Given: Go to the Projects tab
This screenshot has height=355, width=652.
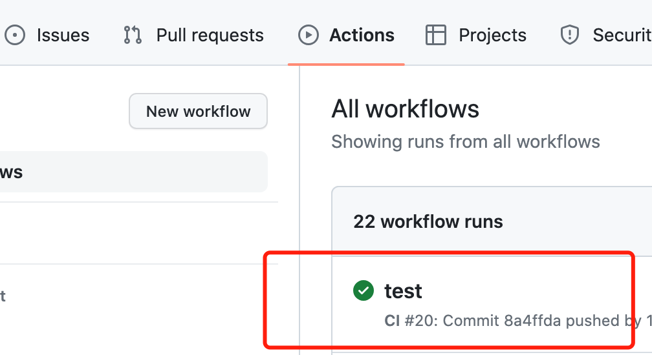Looking at the screenshot, I should [492, 35].
